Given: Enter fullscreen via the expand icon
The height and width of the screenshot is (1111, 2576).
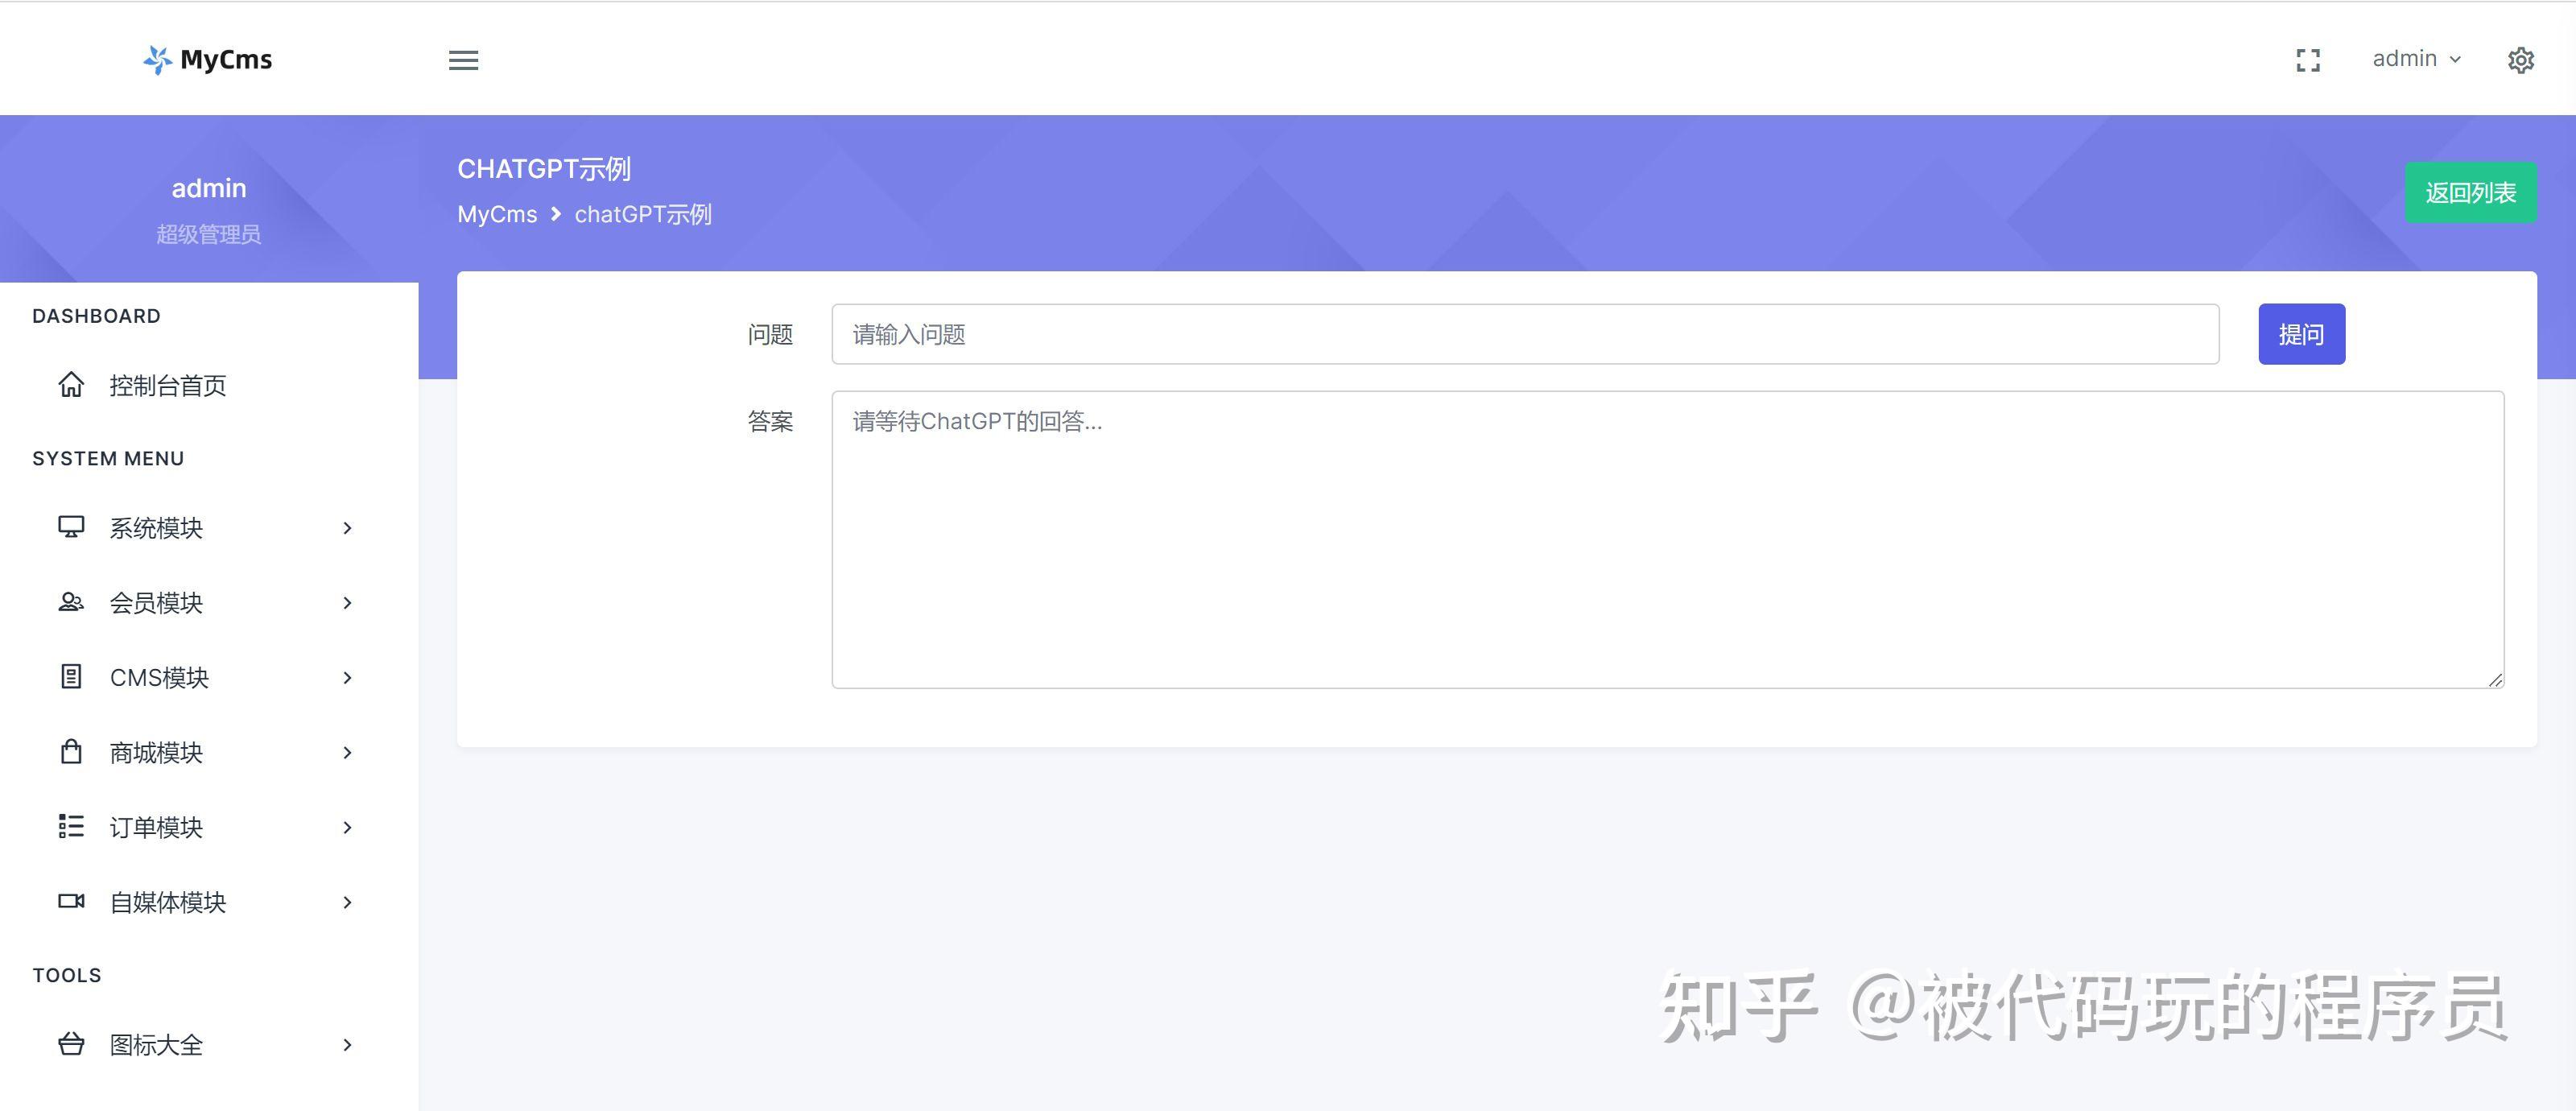Looking at the screenshot, I should [2308, 60].
